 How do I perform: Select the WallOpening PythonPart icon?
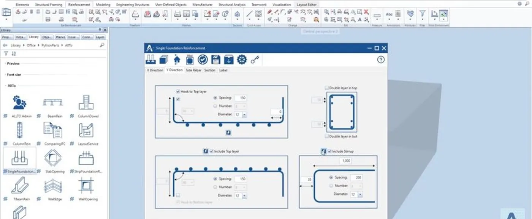point(86,185)
